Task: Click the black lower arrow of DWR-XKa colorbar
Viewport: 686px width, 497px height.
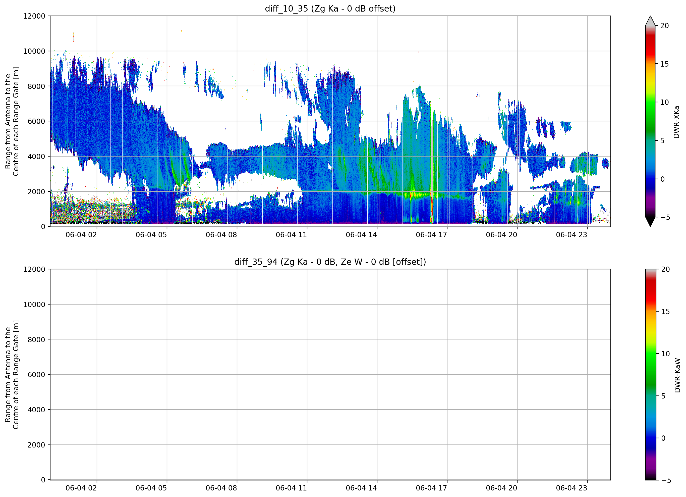Action: click(650, 222)
